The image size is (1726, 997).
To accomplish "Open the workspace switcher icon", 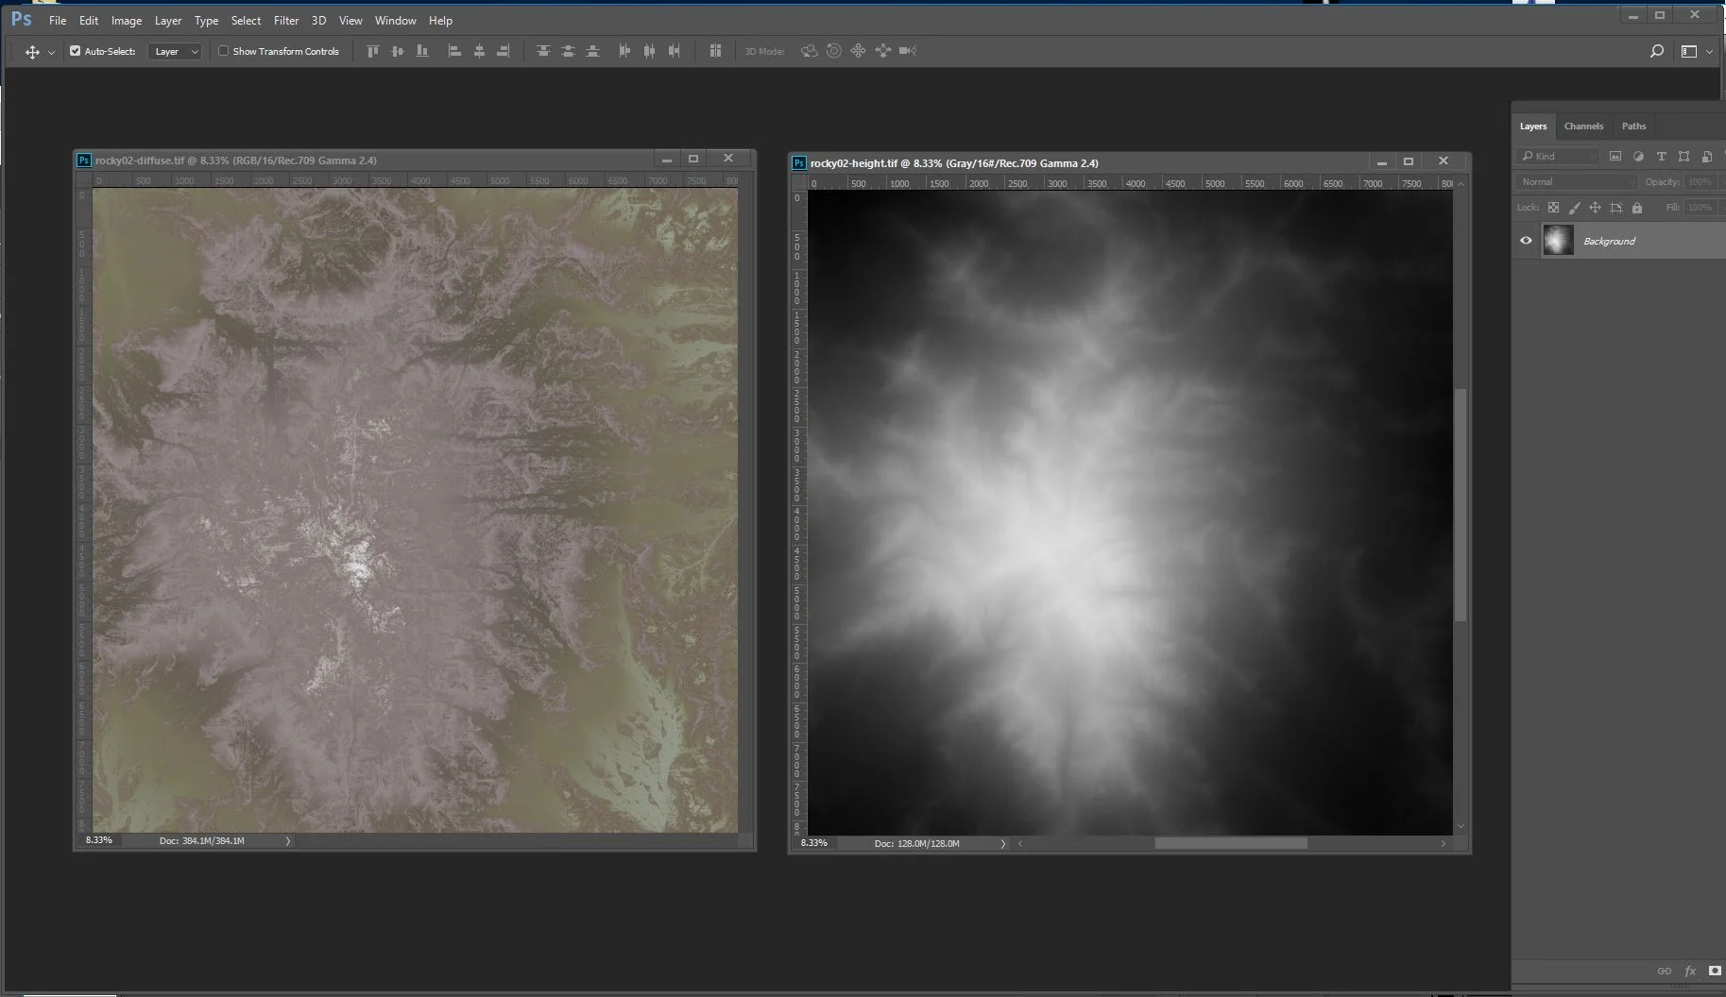I will [1689, 51].
